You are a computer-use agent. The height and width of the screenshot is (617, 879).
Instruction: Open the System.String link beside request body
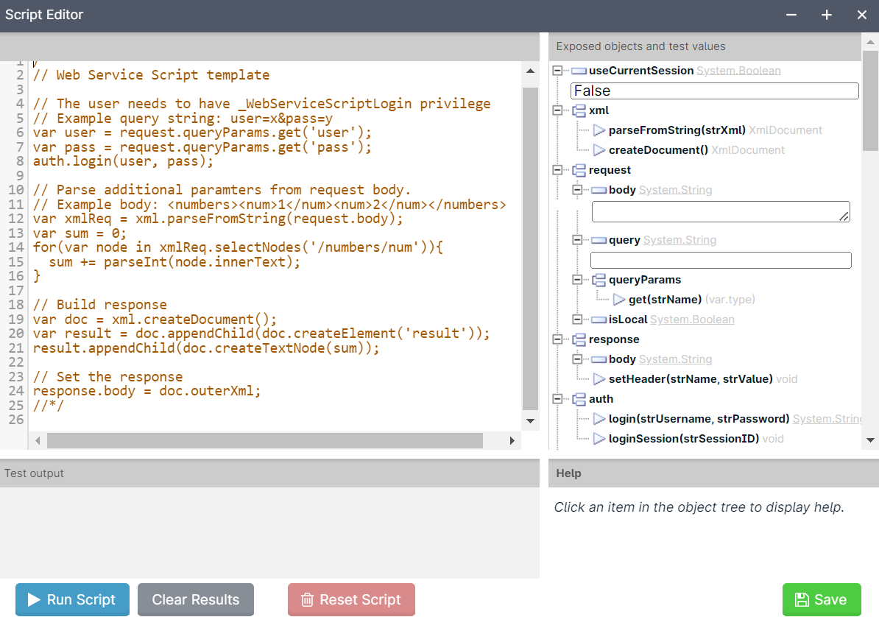pyautogui.click(x=676, y=190)
